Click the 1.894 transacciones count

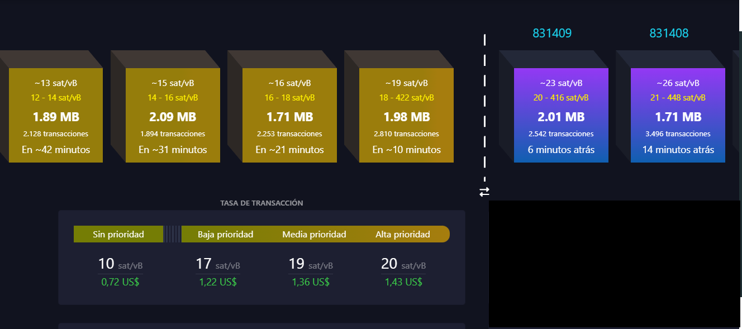point(173,134)
